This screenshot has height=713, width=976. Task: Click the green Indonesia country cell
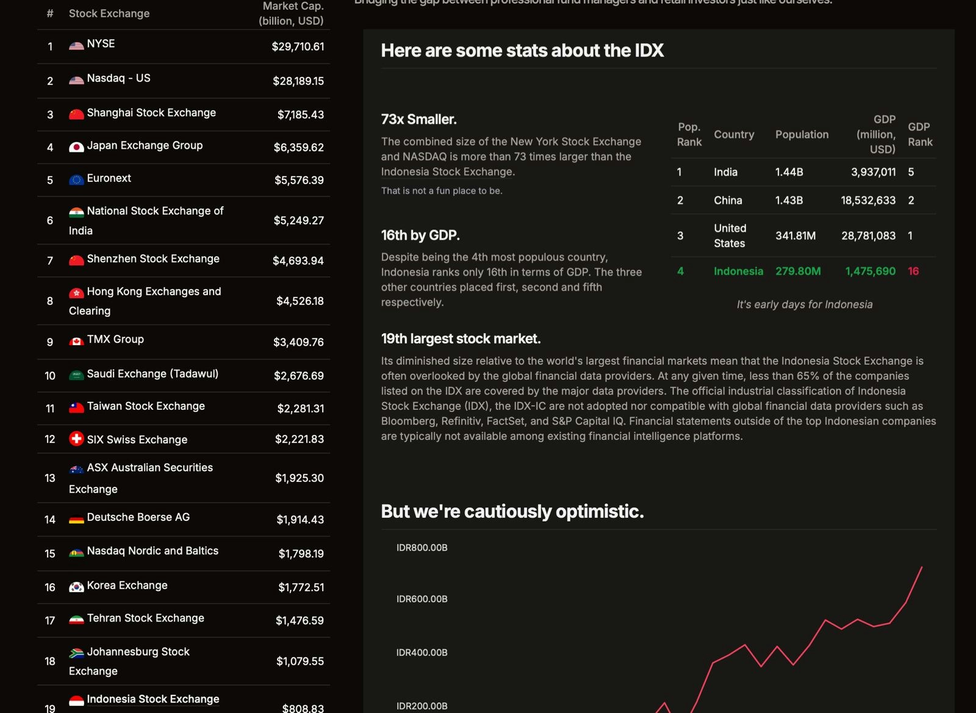(x=738, y=271)
